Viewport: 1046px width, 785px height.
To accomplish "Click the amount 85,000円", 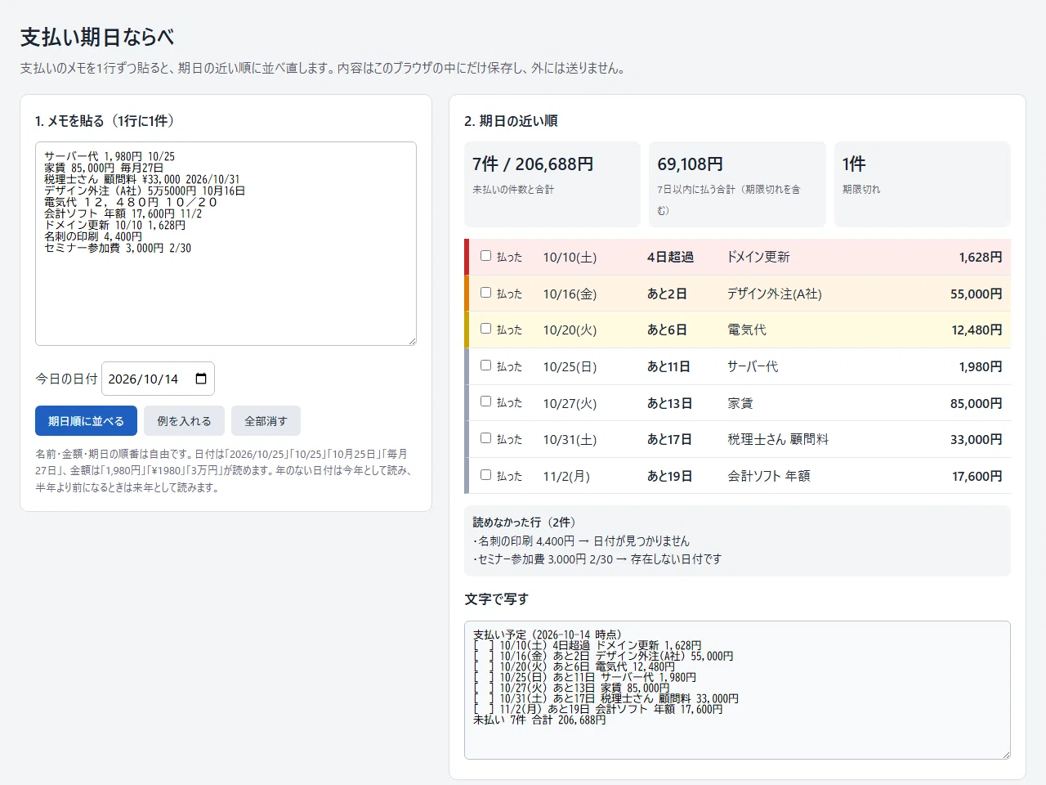I will tap(976, 403).
